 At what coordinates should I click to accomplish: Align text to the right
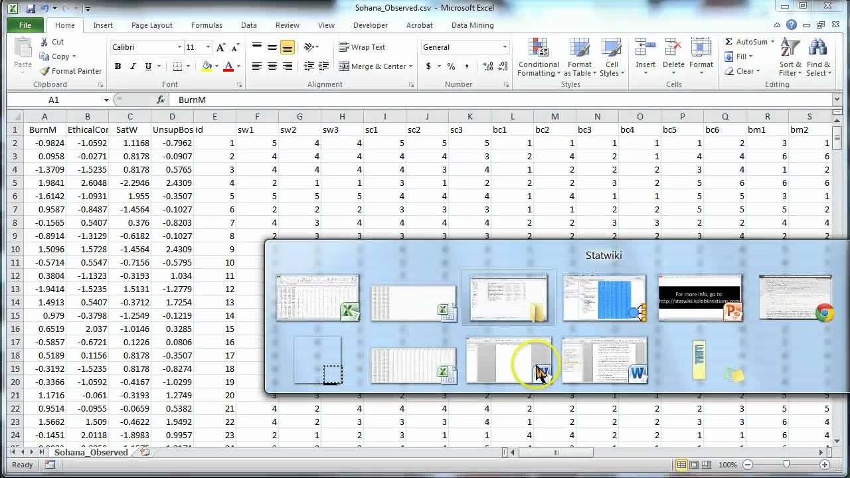(x=288, y=66)
